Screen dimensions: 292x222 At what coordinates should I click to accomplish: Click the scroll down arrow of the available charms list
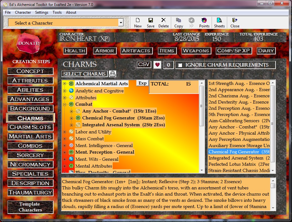pos(273,170)
